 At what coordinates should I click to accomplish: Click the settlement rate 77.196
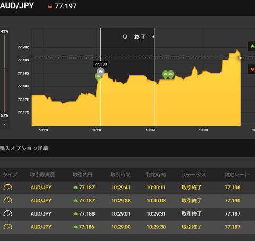point(233,188)
